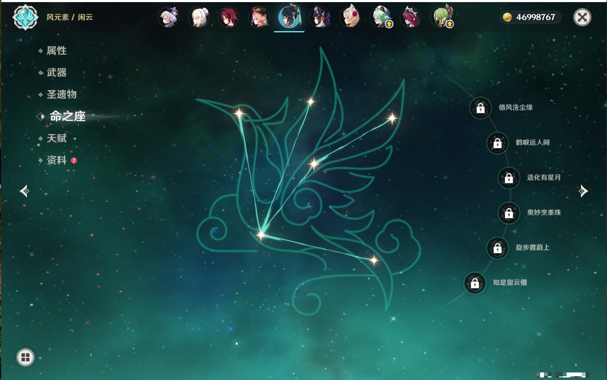Click the bright star at the crane's base
This screenshot has width=607, height=380.
pyautogui.click(x=261, y=234)
